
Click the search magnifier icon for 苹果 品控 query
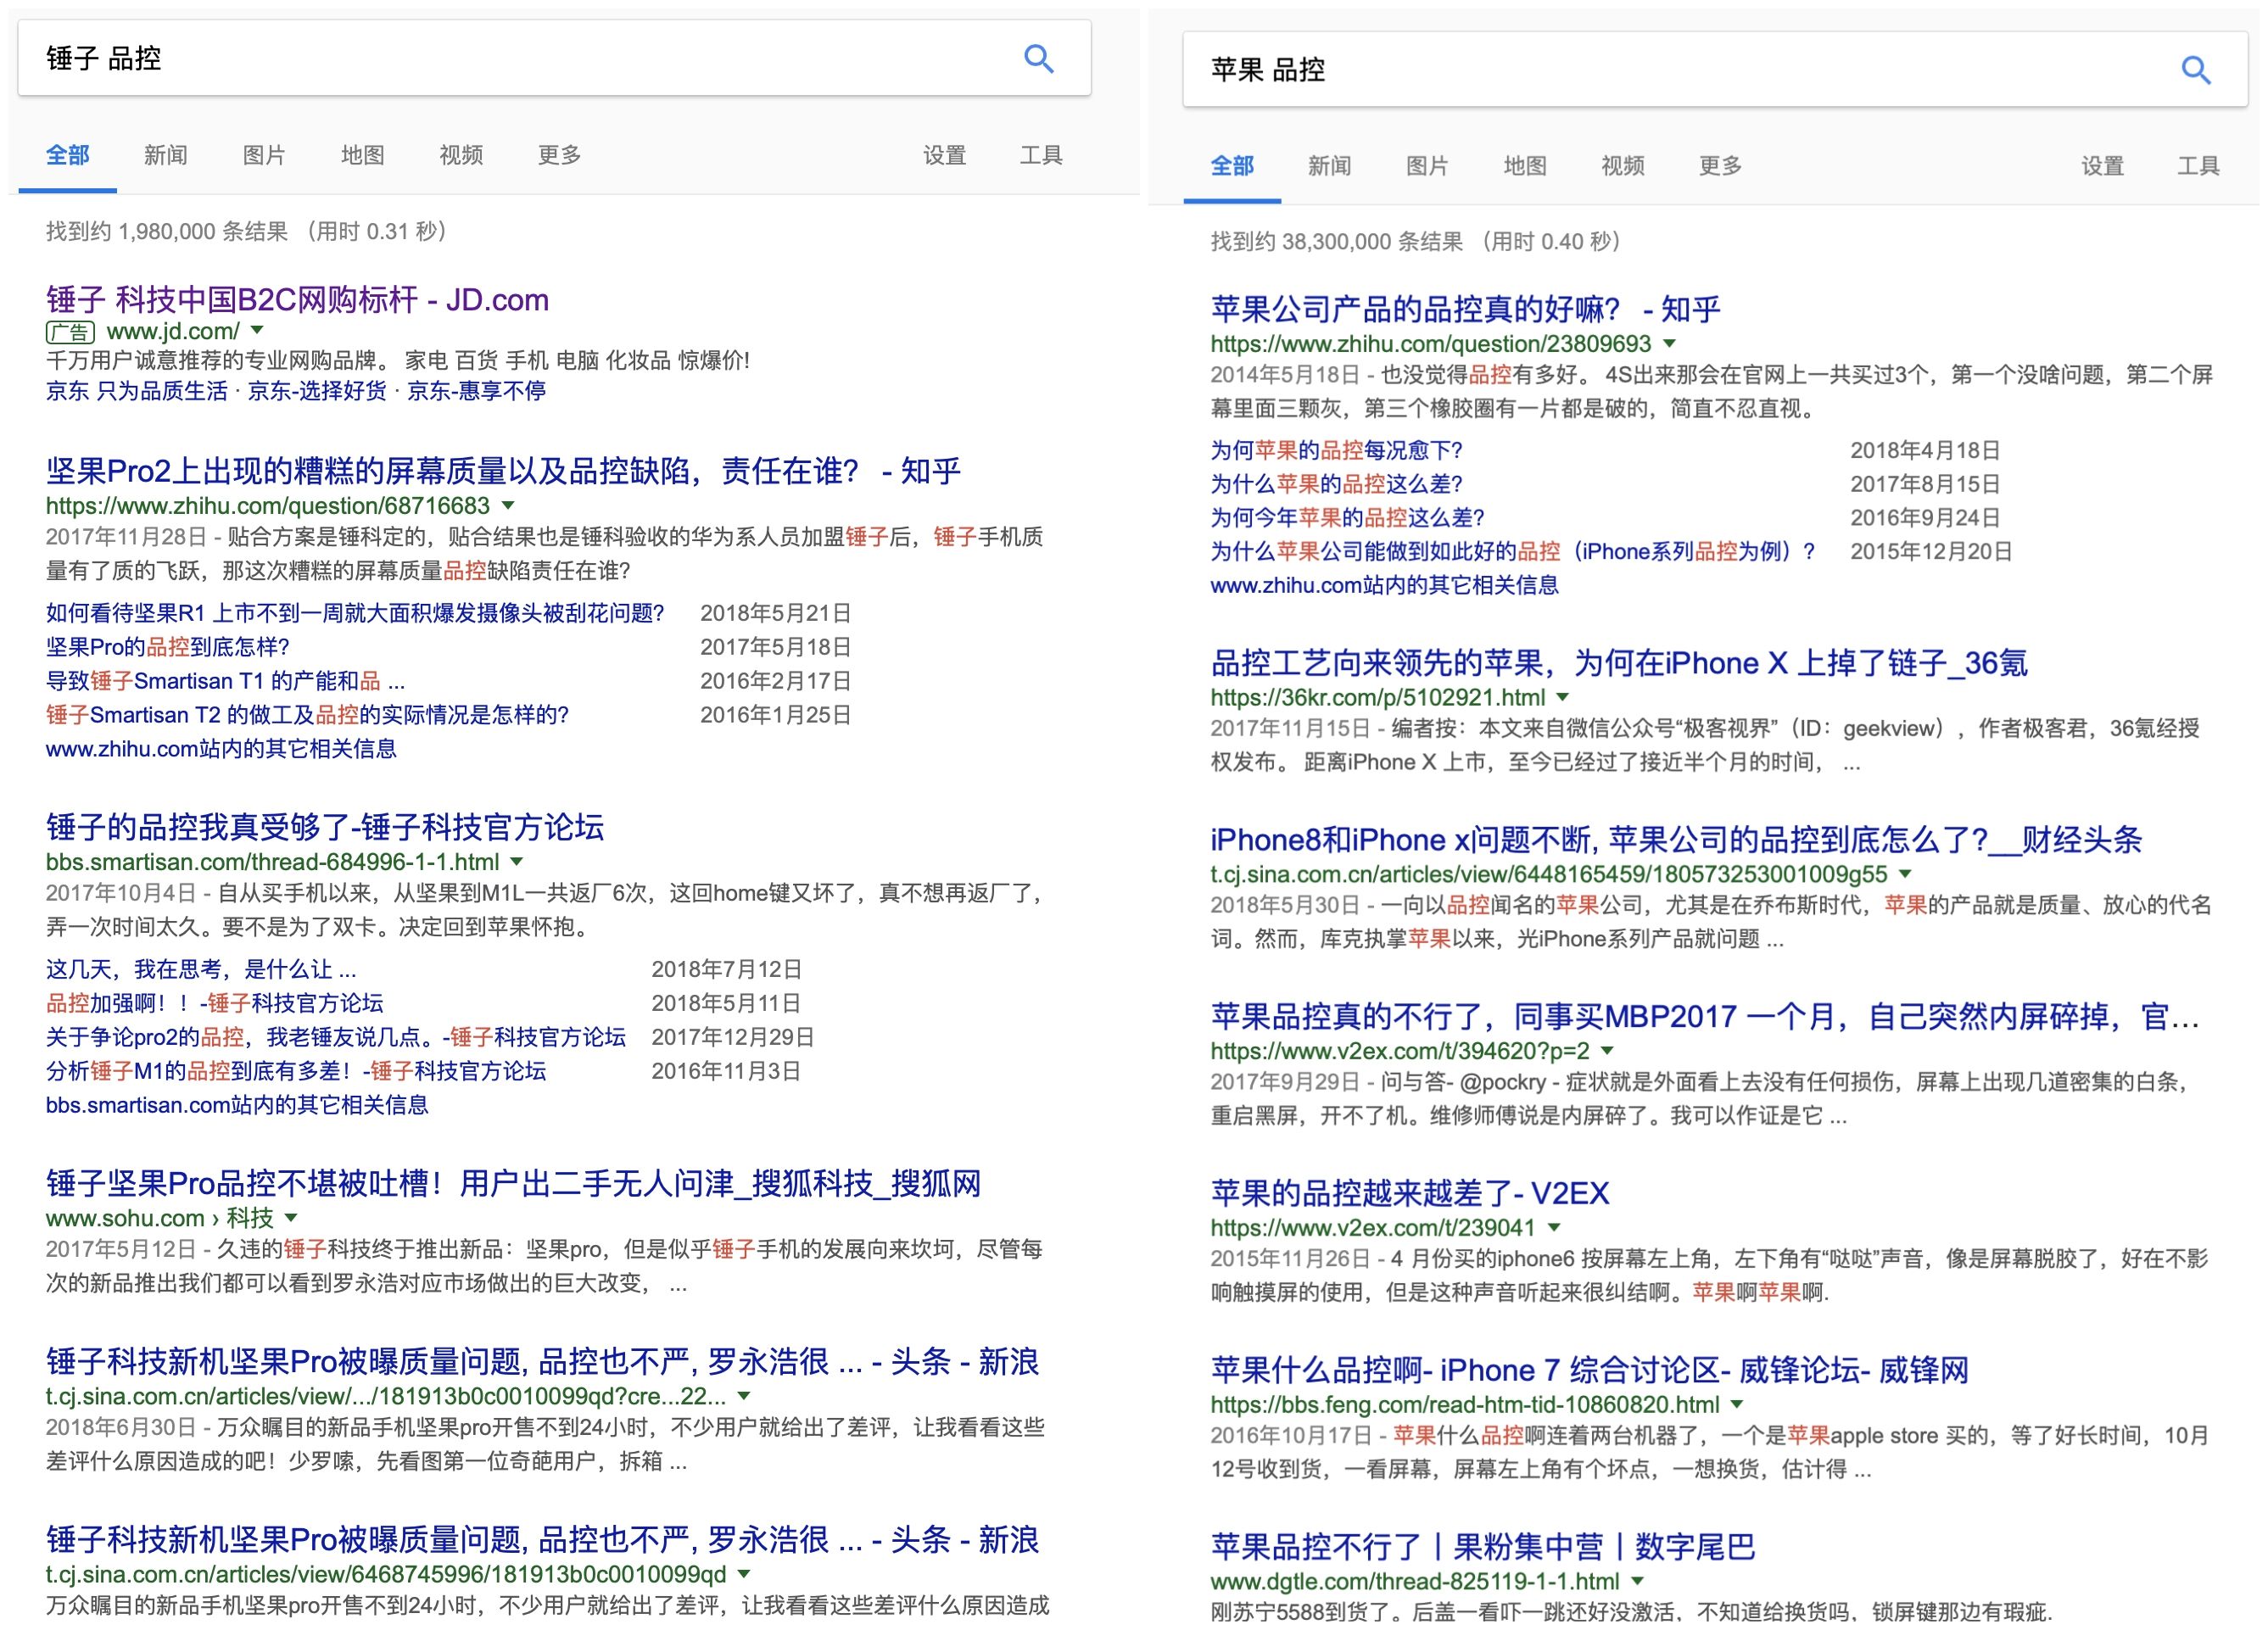[x=2197, y=69]
